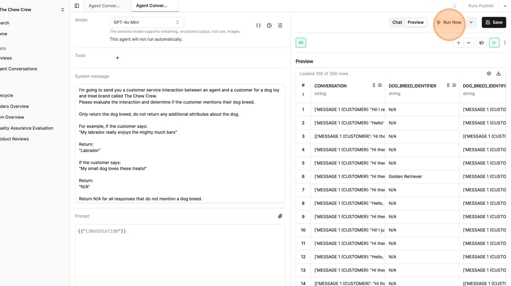Click the curly braces structured output icon

coord(258,26)
